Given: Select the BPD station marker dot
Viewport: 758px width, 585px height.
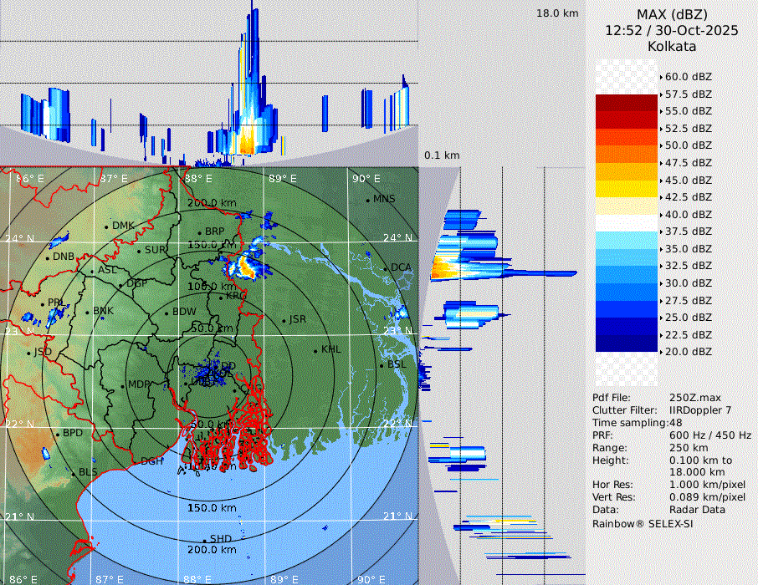Looking at the screenshot, I should (57, 435).
